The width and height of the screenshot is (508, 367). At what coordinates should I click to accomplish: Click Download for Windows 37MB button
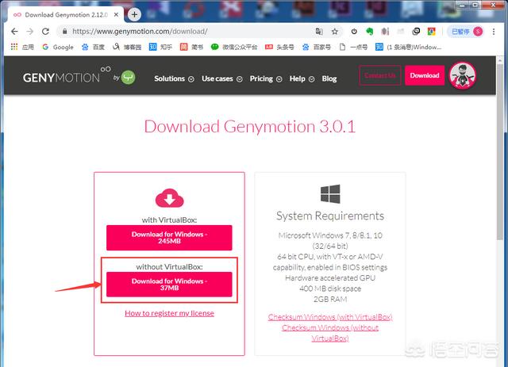tap(169, 285)
